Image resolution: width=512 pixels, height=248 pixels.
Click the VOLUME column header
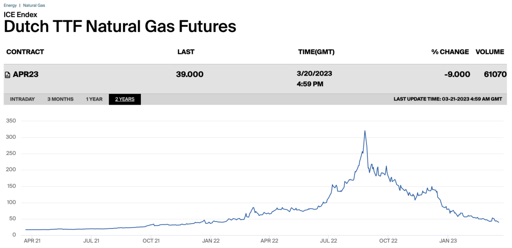tap(490, 52)
